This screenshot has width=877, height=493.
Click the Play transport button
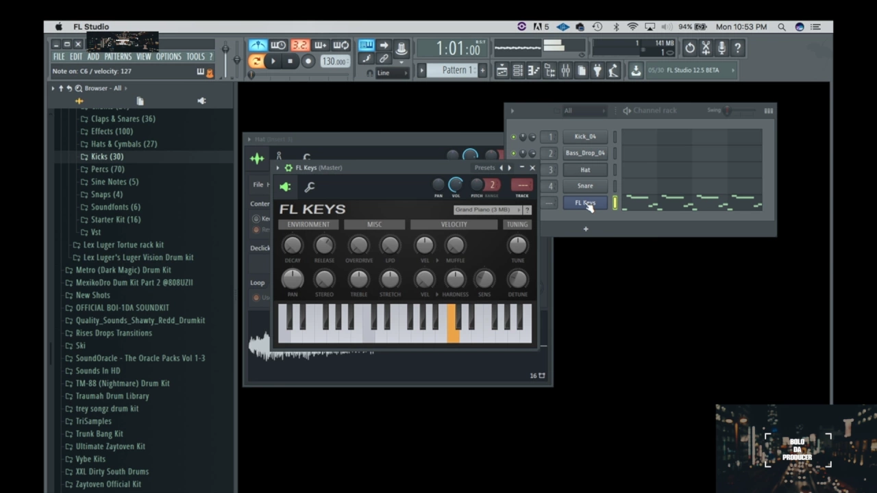[x=273, y=62]
